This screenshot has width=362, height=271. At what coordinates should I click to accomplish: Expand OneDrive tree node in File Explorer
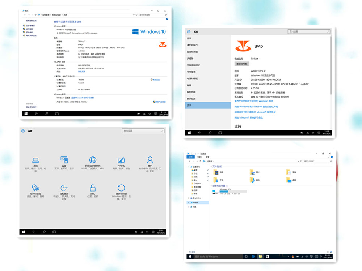(x=189, y=198)
